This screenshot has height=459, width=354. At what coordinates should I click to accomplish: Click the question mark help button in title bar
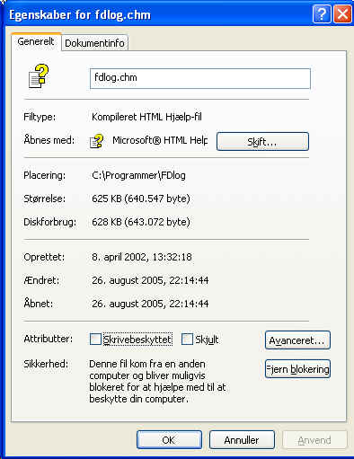point(322,13)
